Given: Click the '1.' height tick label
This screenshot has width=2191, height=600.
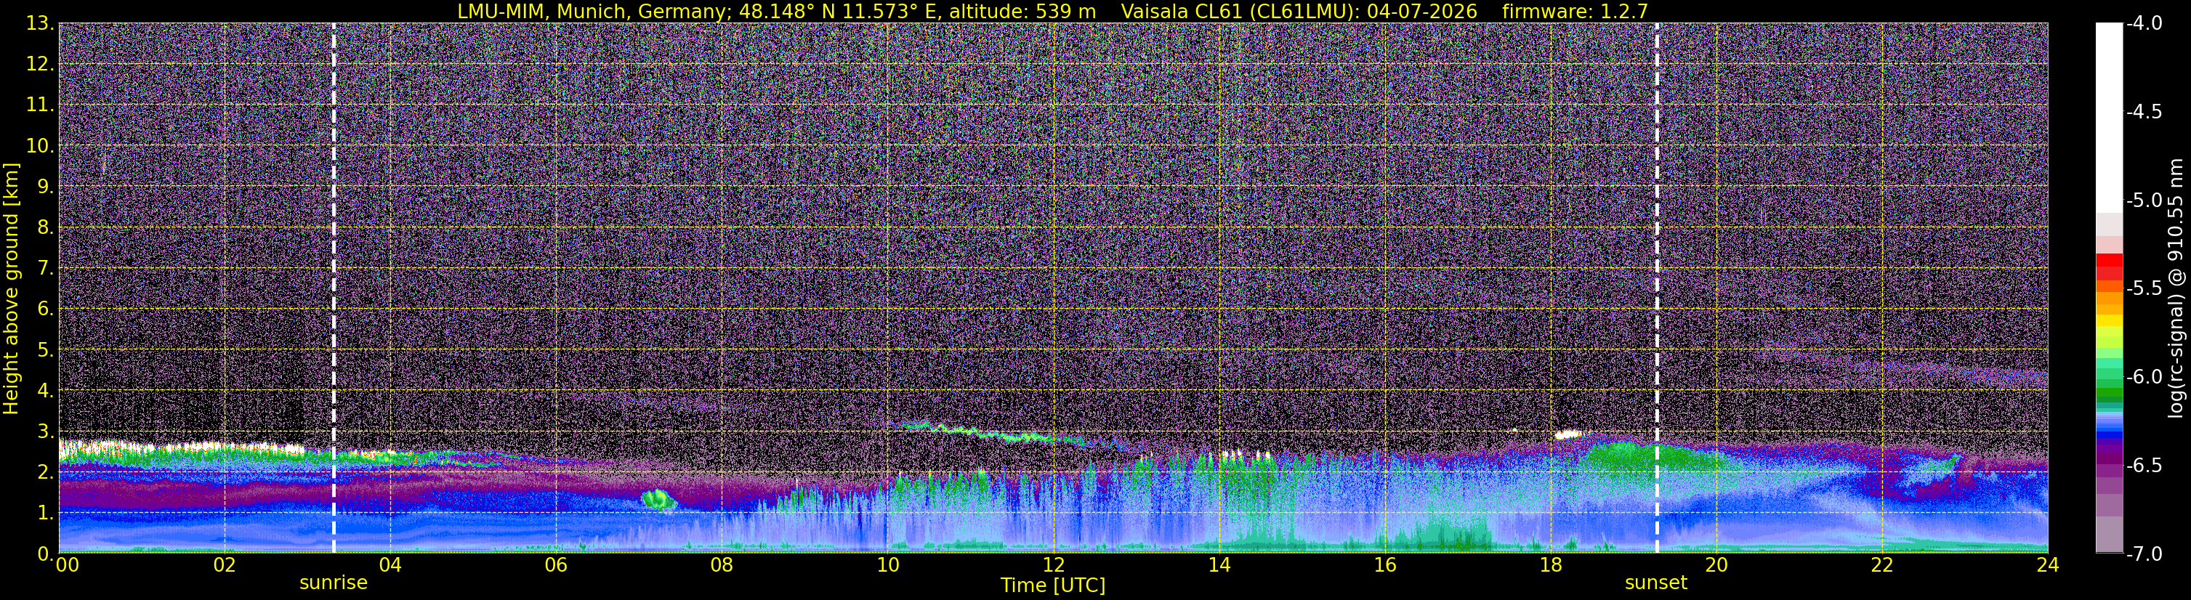Looking at the screenshot, I should (46, 512).
